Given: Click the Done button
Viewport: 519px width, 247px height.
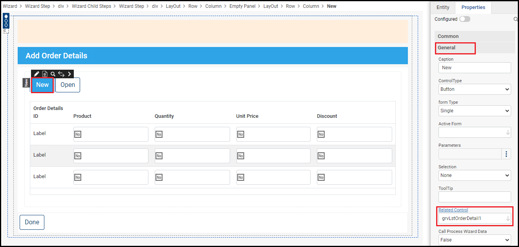Looking at the screenshot, I should [x=32, y=222].
